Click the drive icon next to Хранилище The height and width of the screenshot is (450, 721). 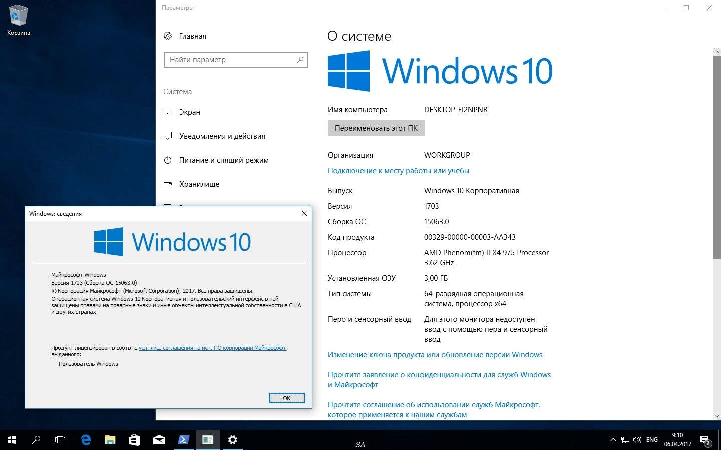[x=168, y=184]
